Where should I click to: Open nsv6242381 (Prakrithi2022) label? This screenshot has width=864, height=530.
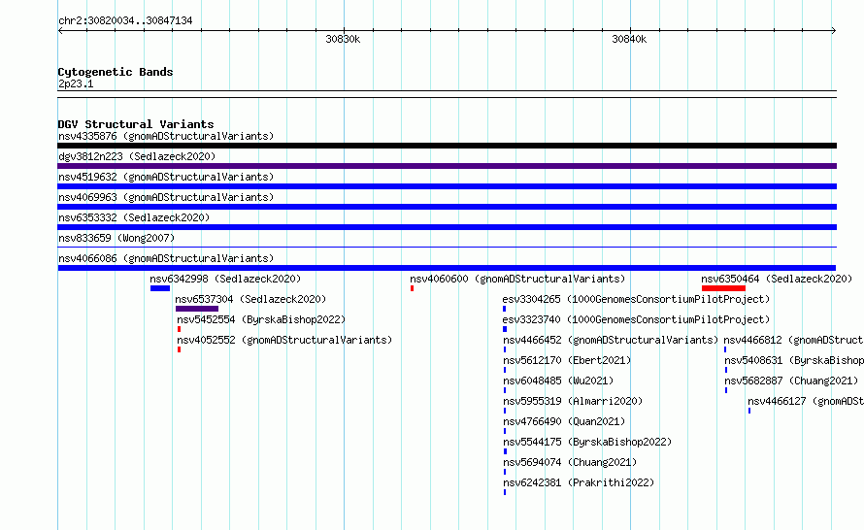click(x=579, y=482)
